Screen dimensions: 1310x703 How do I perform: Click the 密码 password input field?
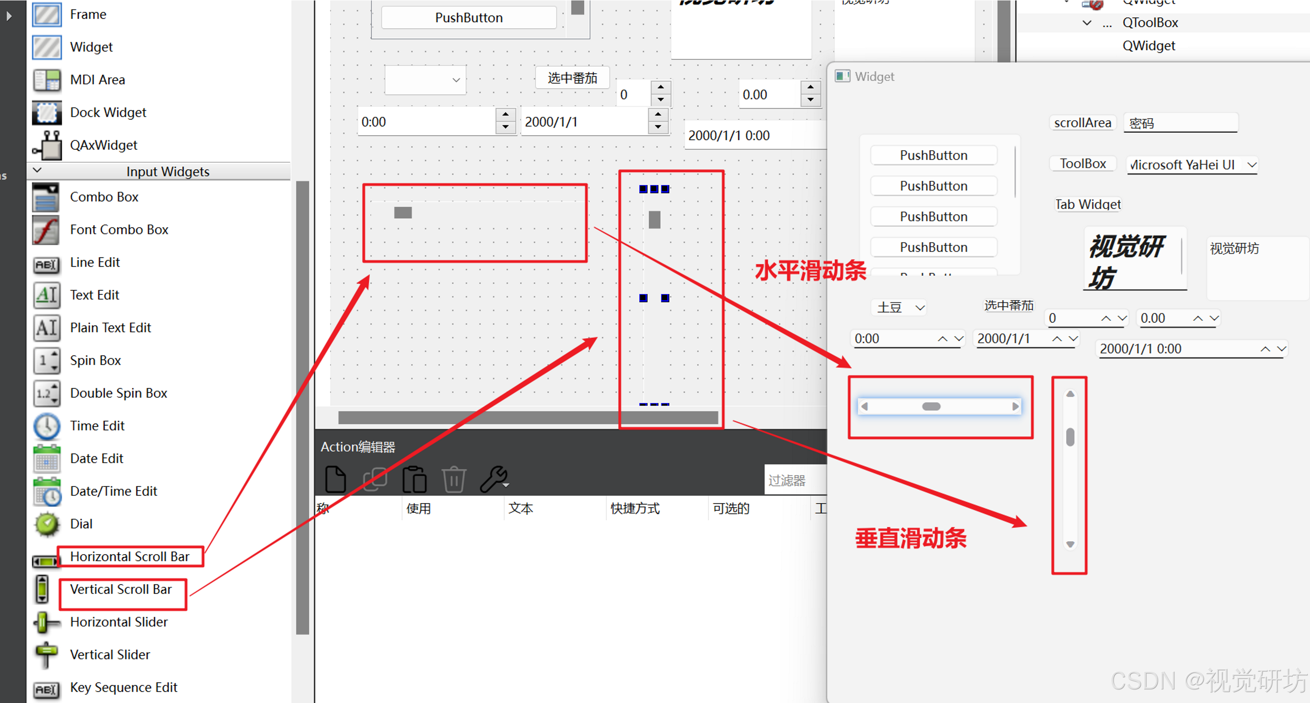pos(1180,123)
